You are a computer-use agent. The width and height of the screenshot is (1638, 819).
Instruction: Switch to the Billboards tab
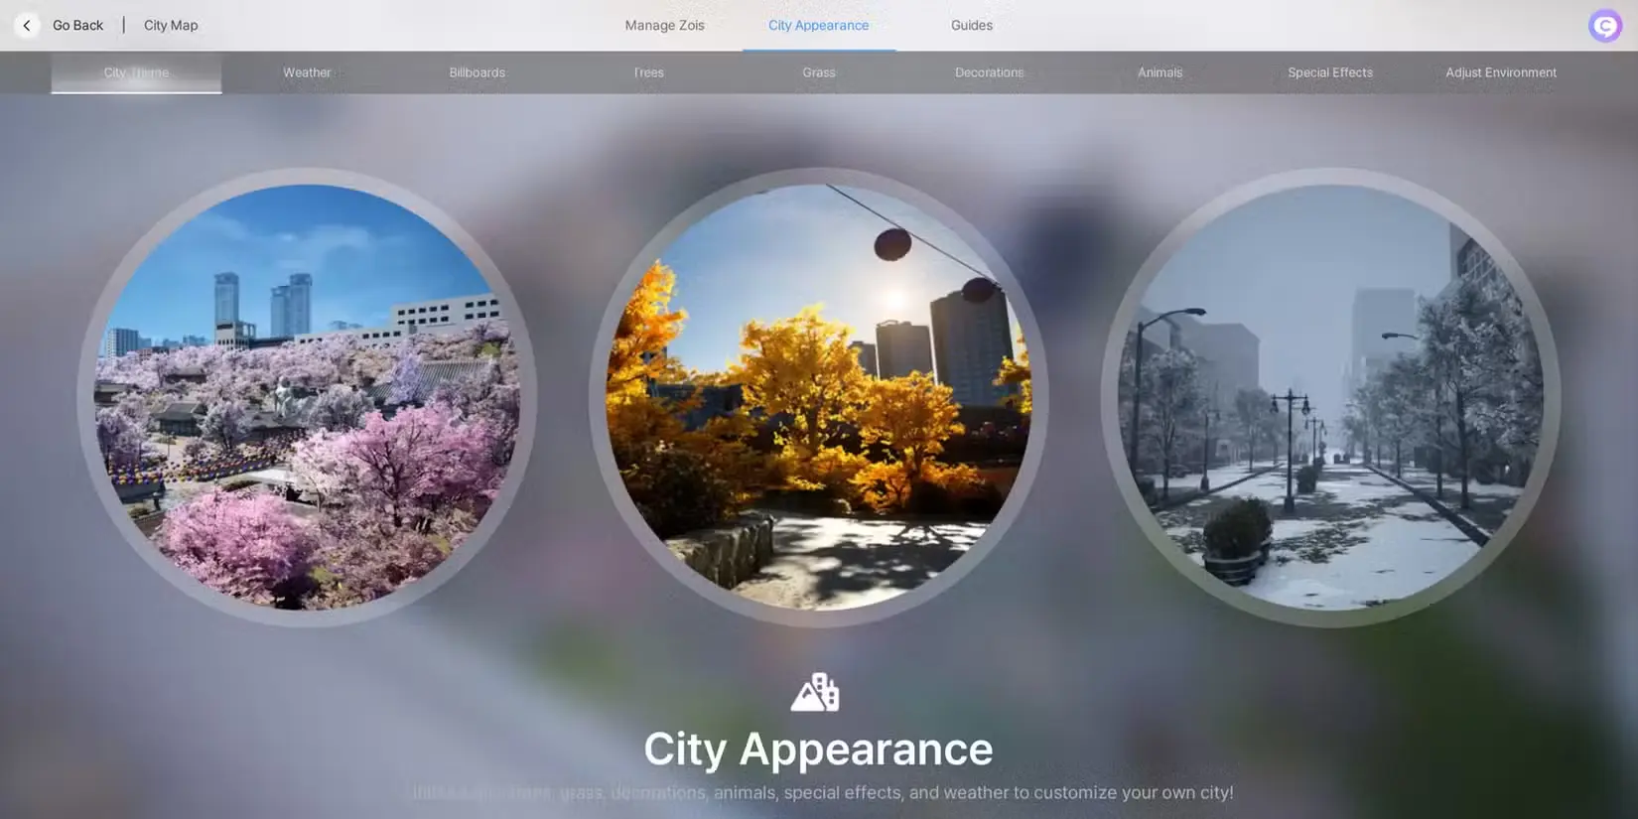(477, 72)
